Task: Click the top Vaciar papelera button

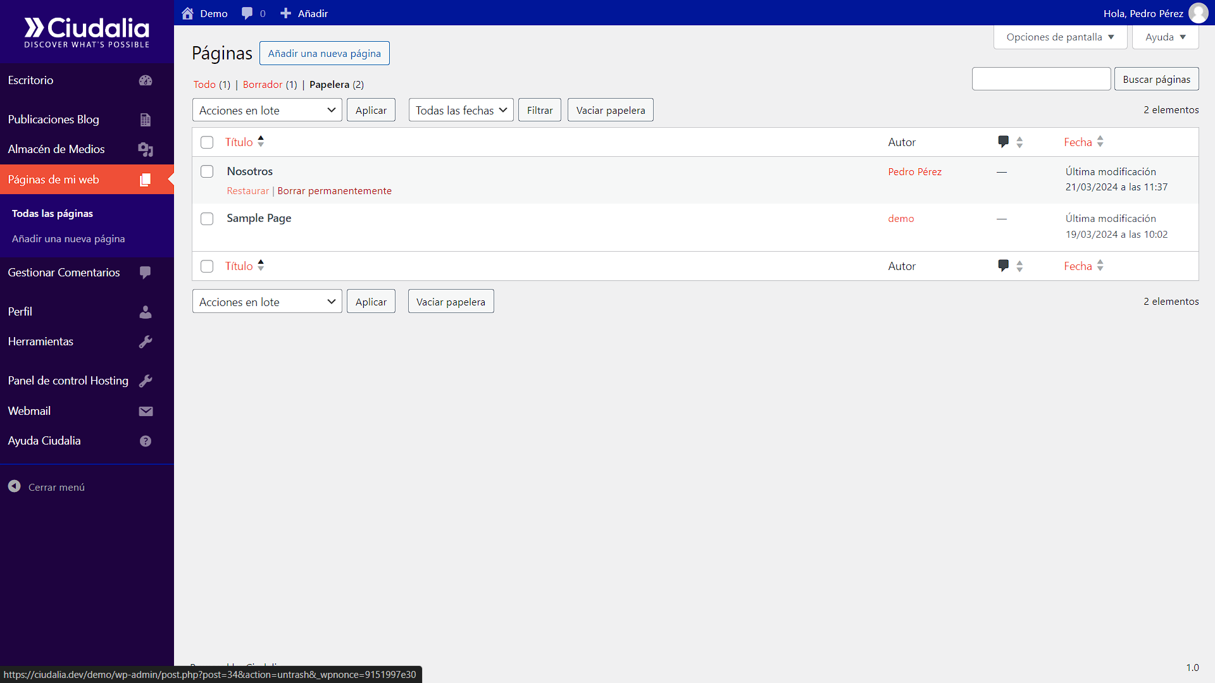Action: [x=610, y=110]
